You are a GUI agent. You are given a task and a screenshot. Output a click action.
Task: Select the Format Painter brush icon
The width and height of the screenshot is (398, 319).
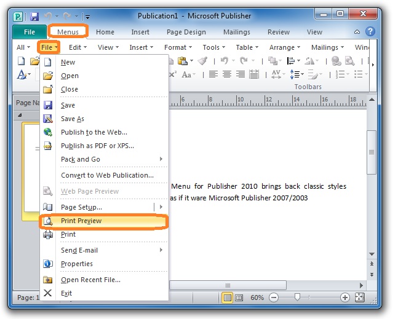pos(202,61)
